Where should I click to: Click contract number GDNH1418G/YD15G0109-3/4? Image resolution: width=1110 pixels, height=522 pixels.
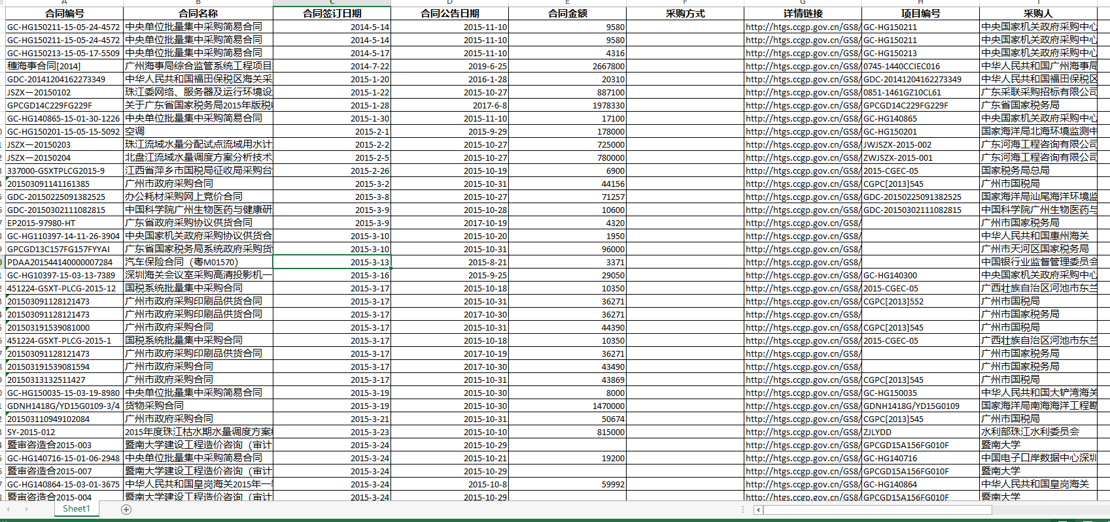[x=64, y=406]
